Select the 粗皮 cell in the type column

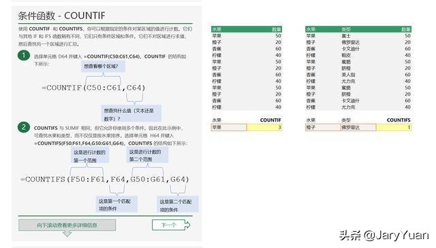point(346,55)
